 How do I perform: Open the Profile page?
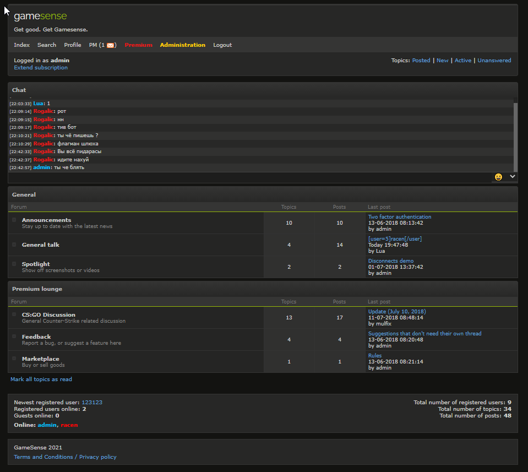(x=73, y=45)
